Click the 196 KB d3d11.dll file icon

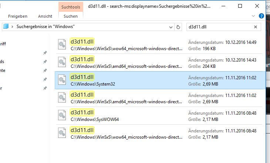coord(62,44)
